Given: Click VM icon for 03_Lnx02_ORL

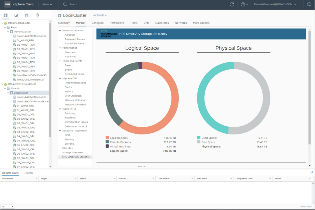Looking at the screenshot, I should 15,119.
